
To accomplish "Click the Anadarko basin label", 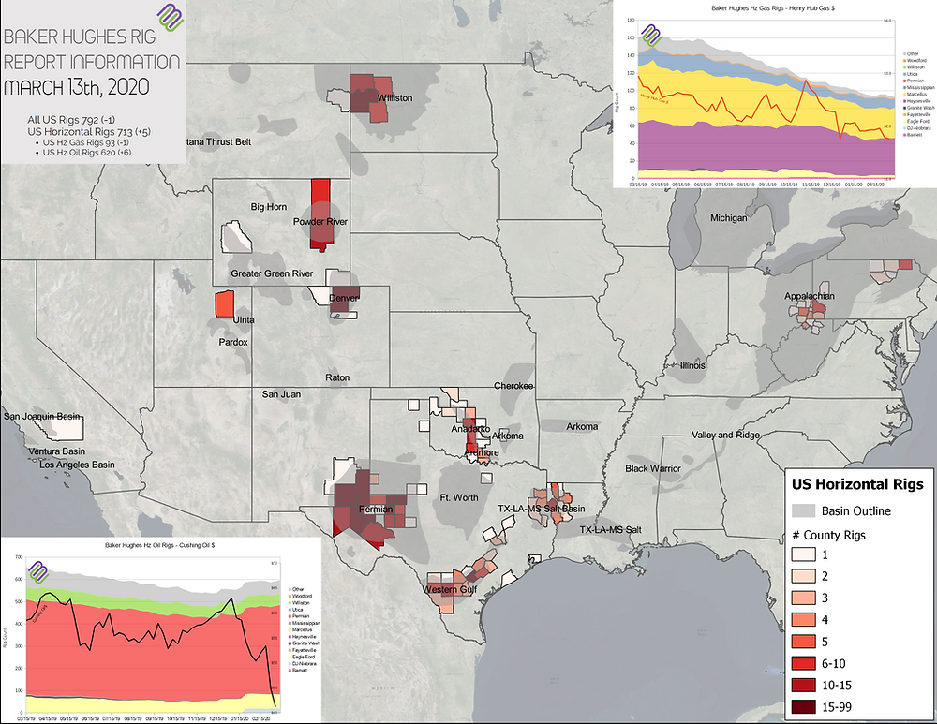I will click(471, 429).
